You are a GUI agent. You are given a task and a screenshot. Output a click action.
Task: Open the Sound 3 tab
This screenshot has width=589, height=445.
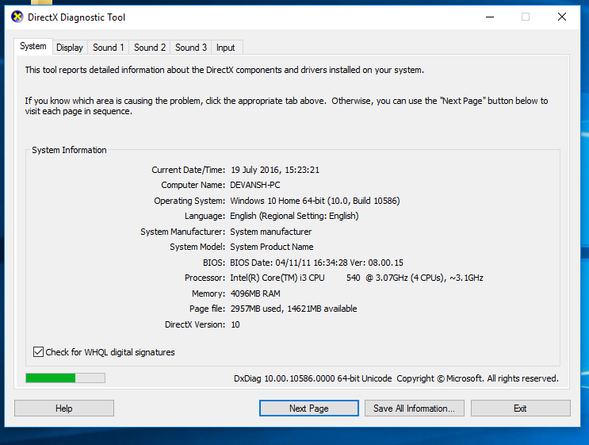coord(191,48)
